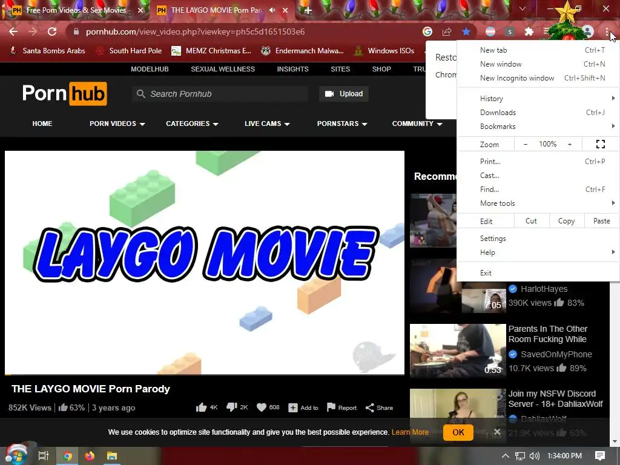620x465 pixels.
Task: Click the page scrollbar down arrow
Action: pyautogui.click(x=615, y=441)
